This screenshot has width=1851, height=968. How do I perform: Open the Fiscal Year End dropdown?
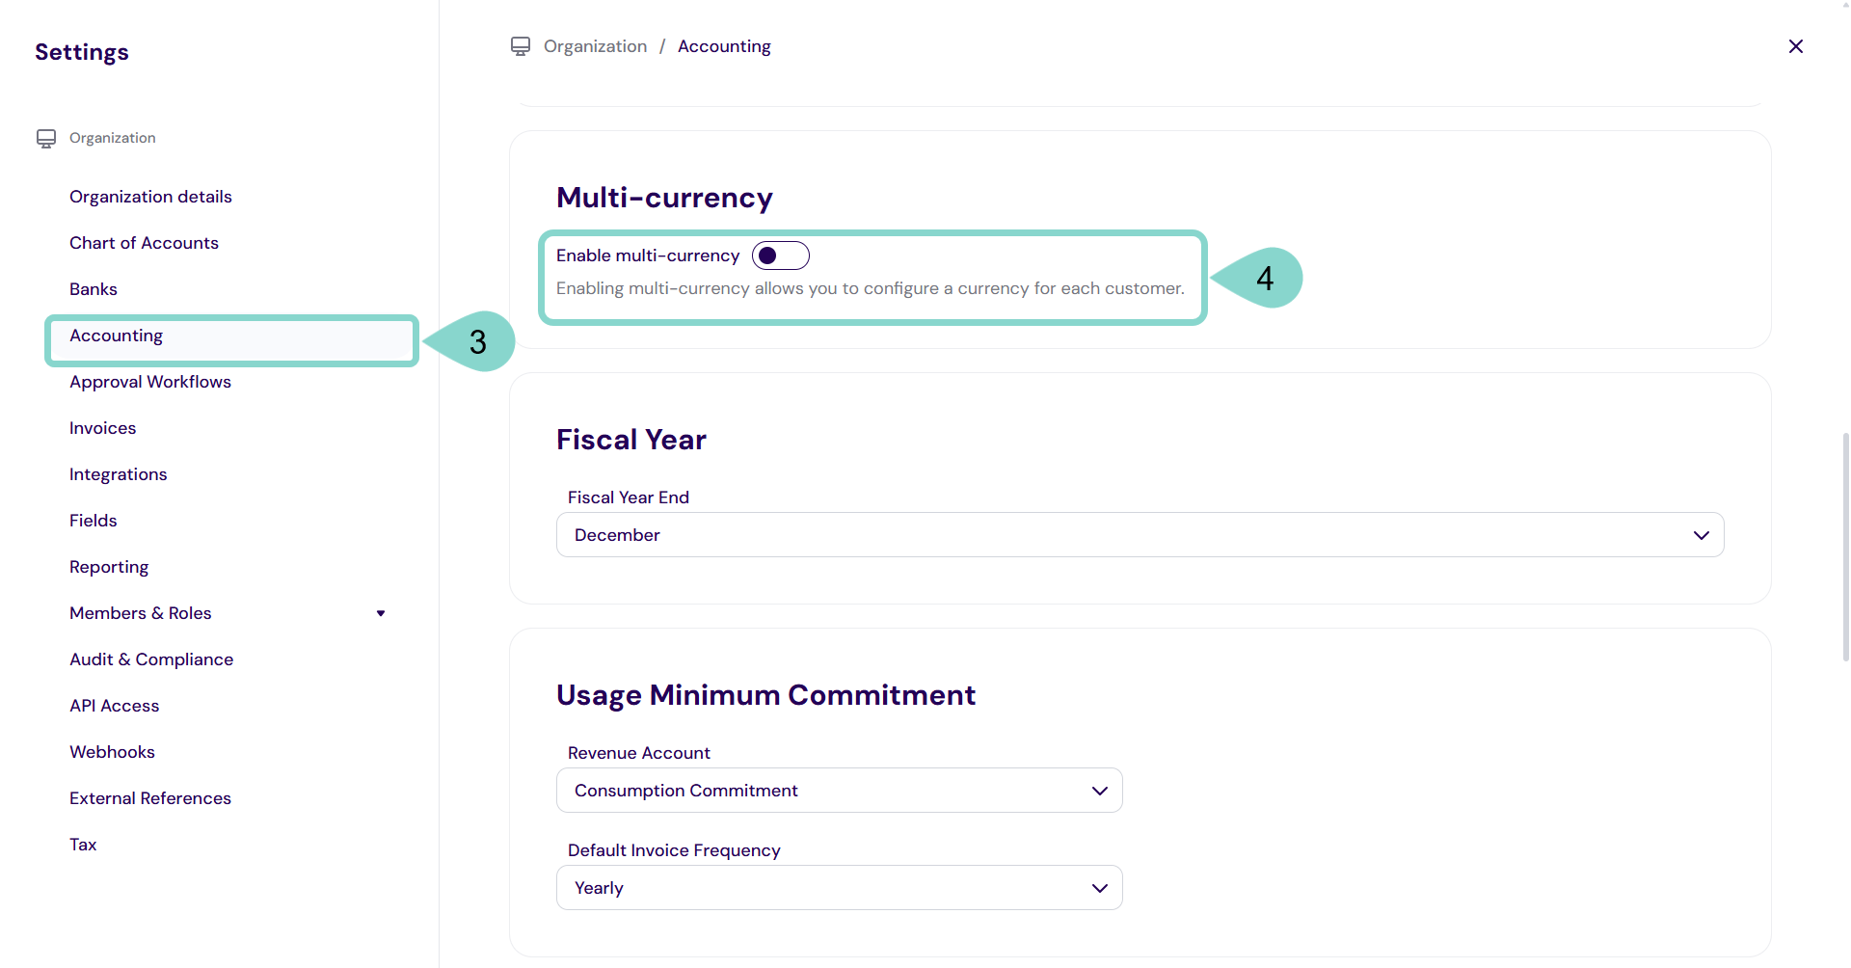pos(1140,535)
